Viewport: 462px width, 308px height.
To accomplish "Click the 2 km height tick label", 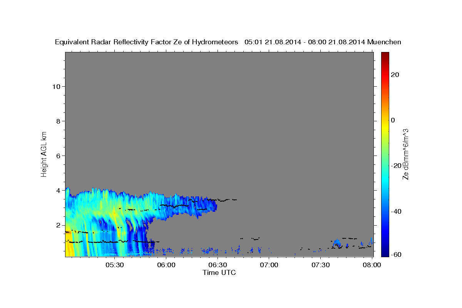I will coord(59,225).
